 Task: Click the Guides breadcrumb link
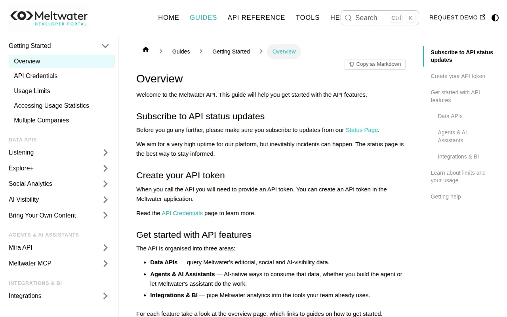coord(181,52)
